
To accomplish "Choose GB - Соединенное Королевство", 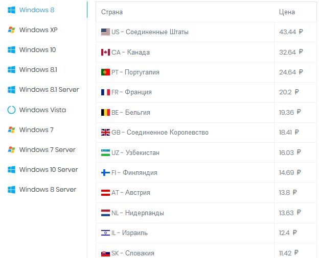I will coord(159,133).
